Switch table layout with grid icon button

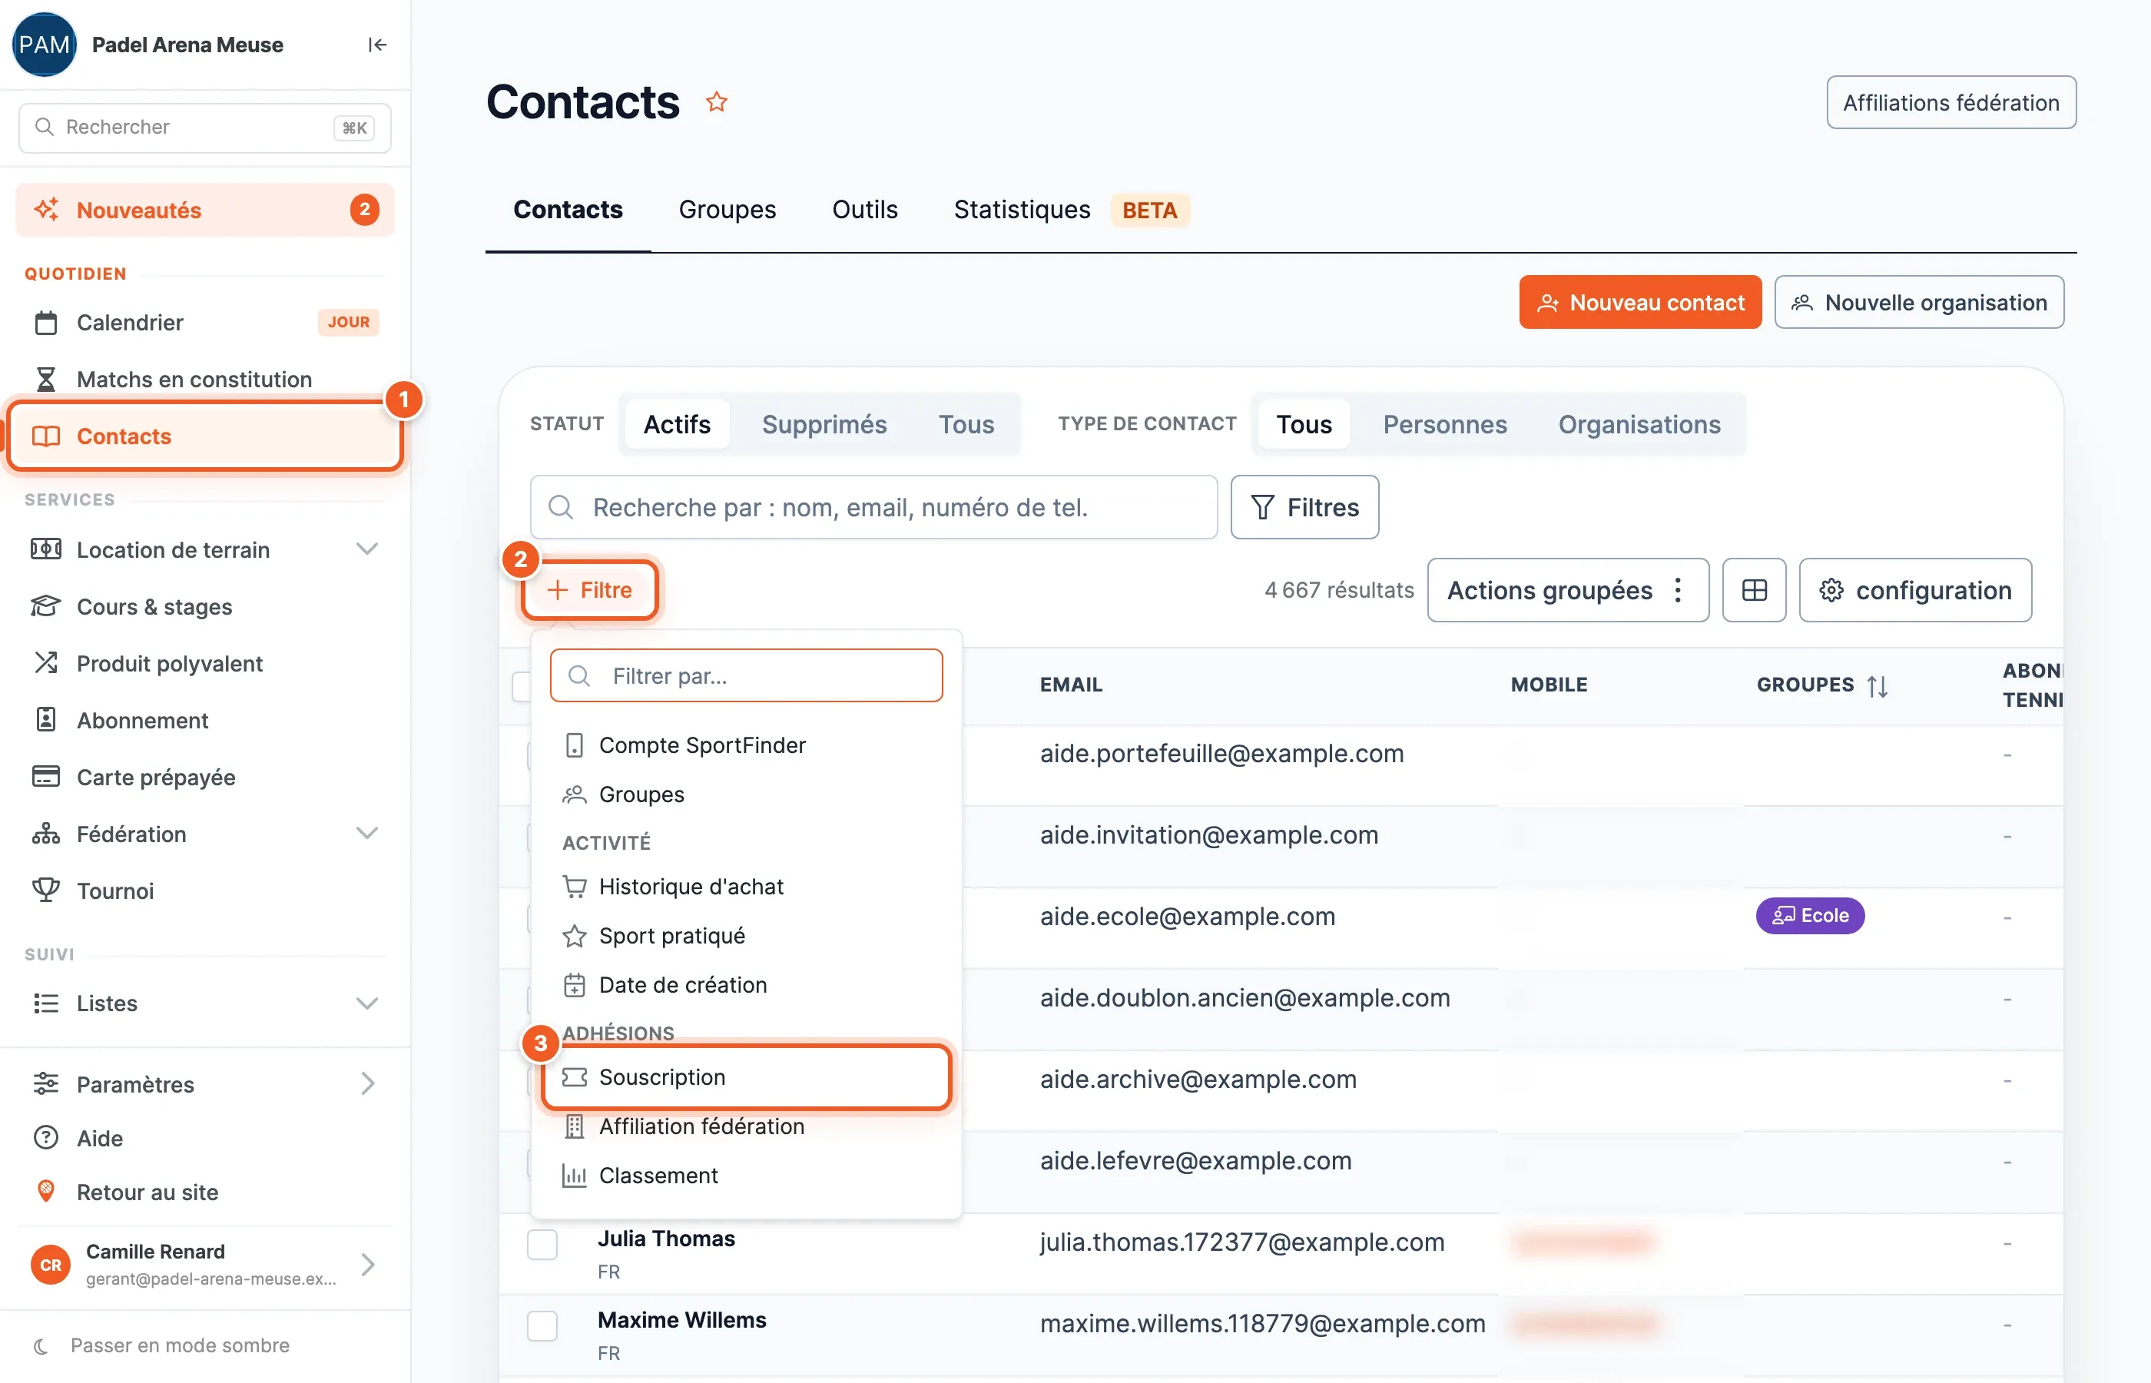point(1754,590)
